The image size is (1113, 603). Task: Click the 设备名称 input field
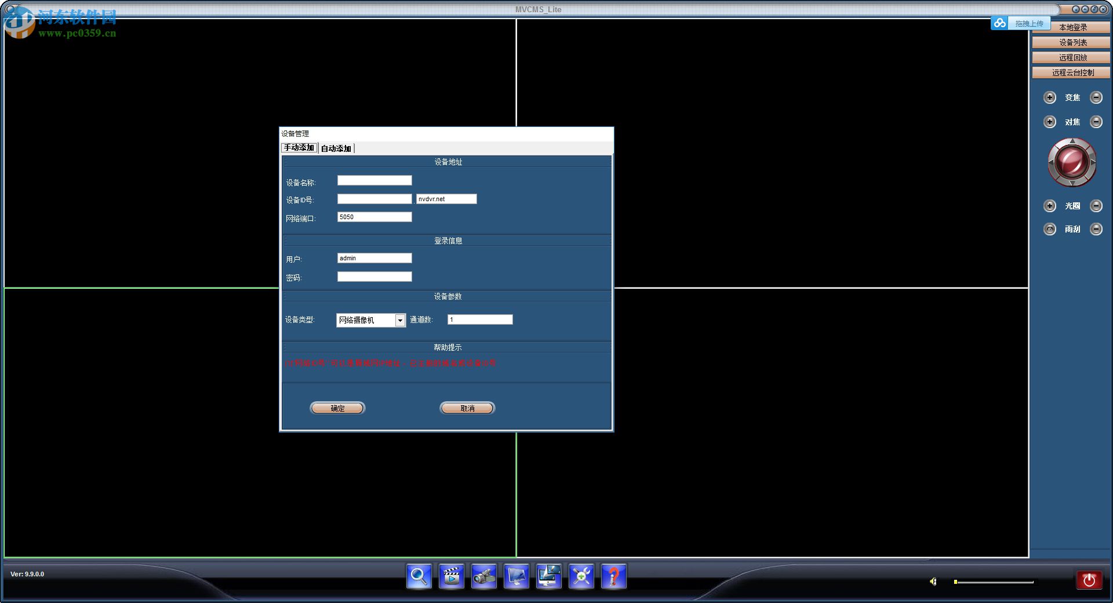tap(374, 180)
